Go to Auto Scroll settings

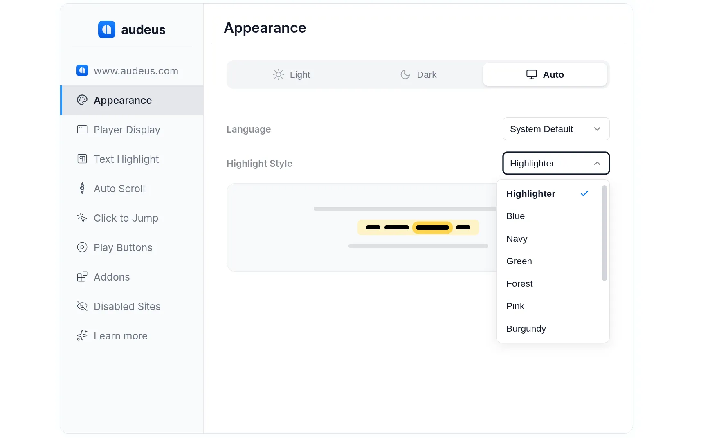132,189
